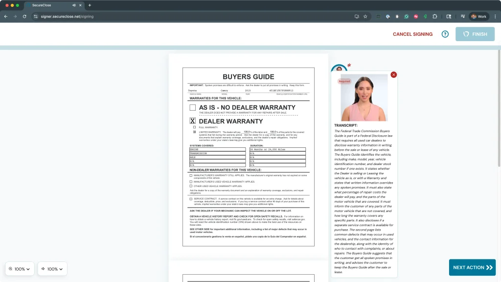Bookmark this page with the star icon
The image size is (501, 282).
tap(365, 16)
